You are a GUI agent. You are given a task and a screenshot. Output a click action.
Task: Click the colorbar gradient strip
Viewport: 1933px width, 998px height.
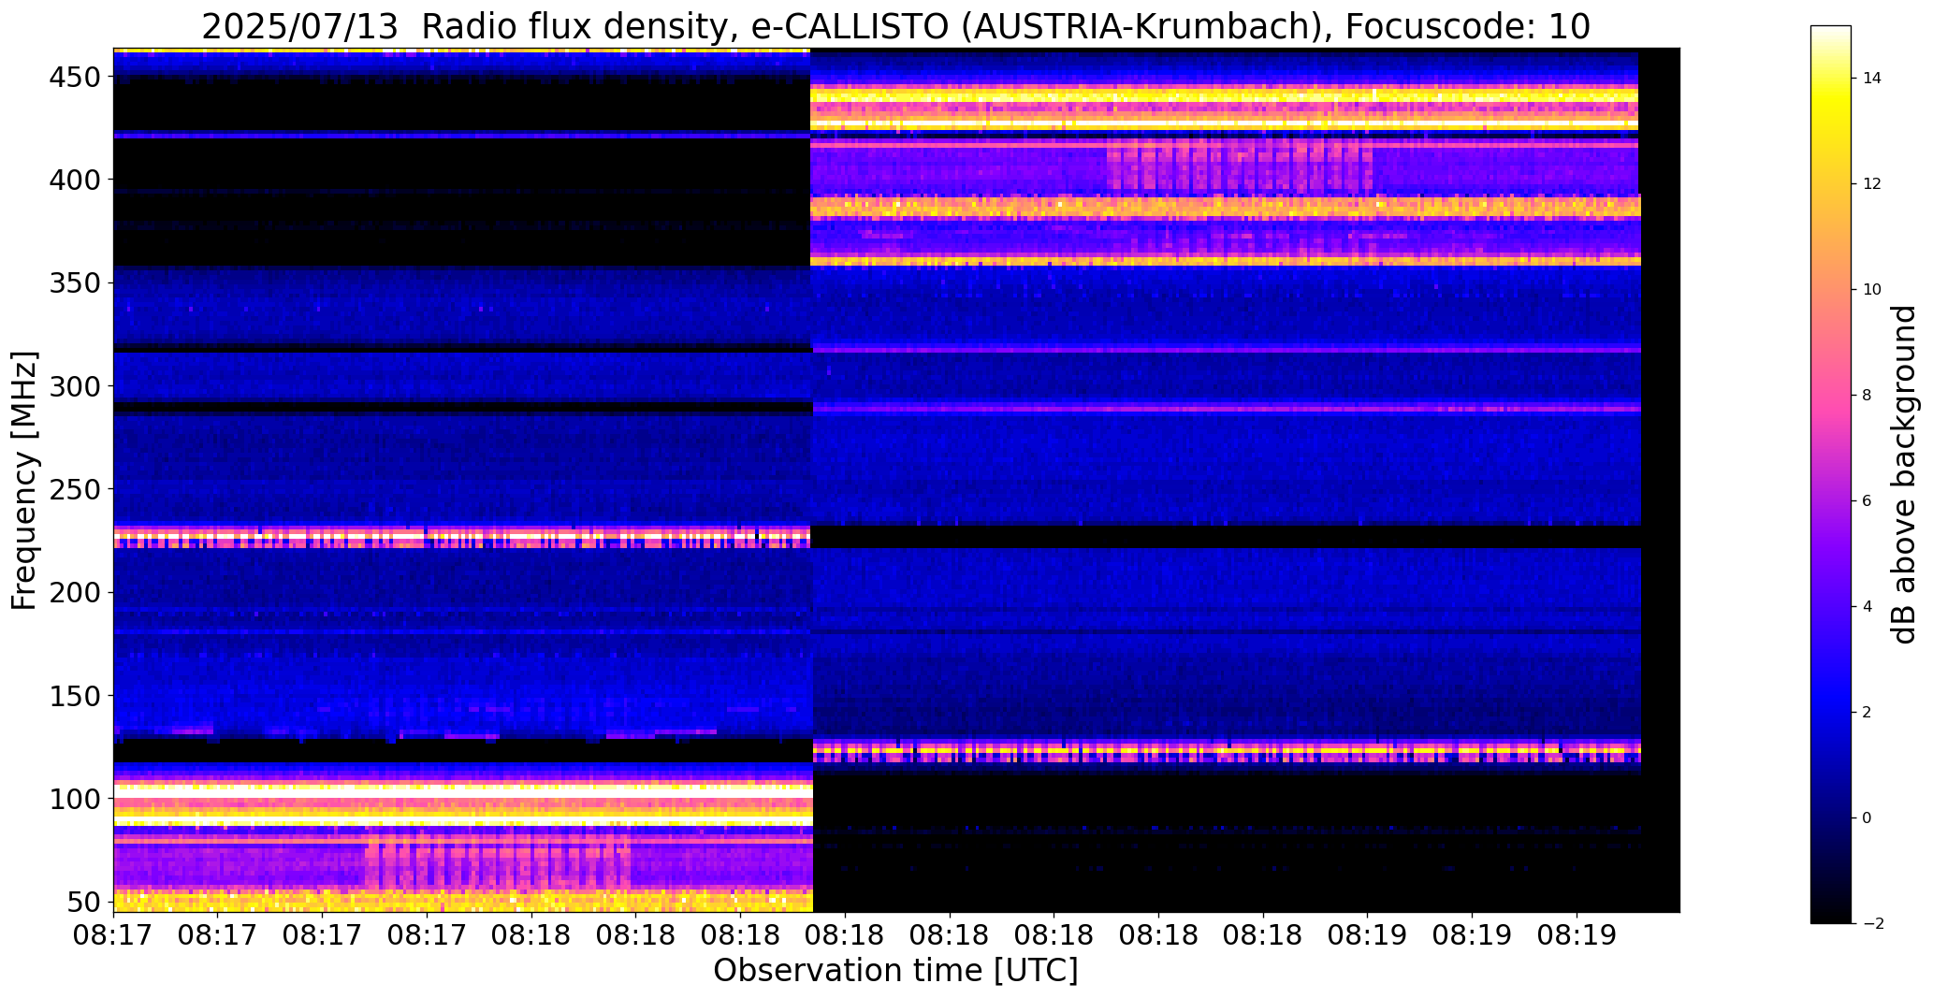[1831, 474]
